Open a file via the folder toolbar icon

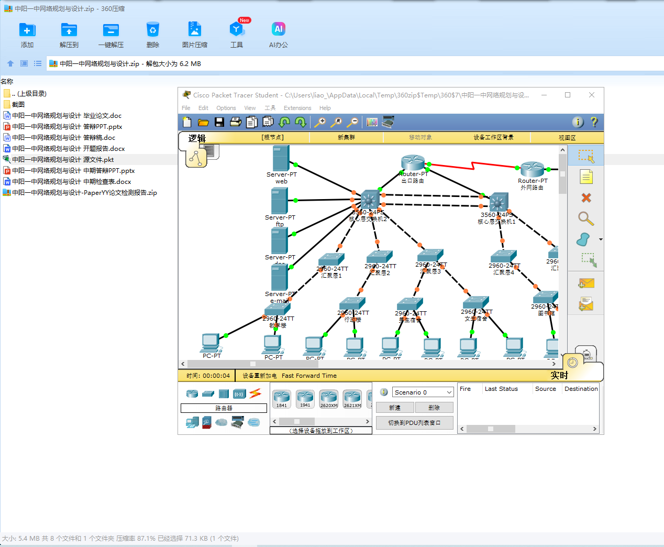click(x=203, y=122)
